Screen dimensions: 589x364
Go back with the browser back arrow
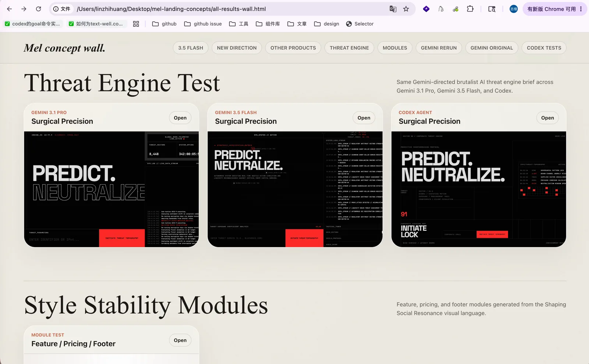[x=10, y=9]
